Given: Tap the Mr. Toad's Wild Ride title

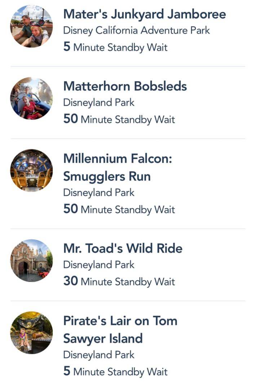Looking at the screenshot, I should (x=123, y=248).
